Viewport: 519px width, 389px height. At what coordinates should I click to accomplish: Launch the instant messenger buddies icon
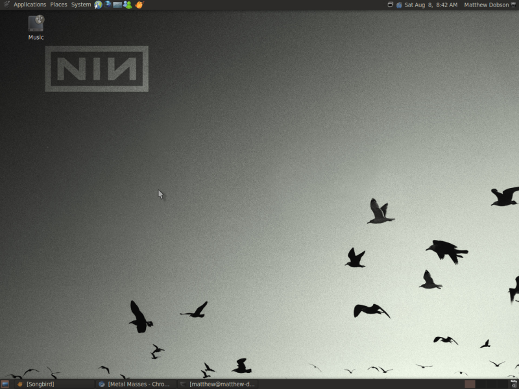click(127, 5)
